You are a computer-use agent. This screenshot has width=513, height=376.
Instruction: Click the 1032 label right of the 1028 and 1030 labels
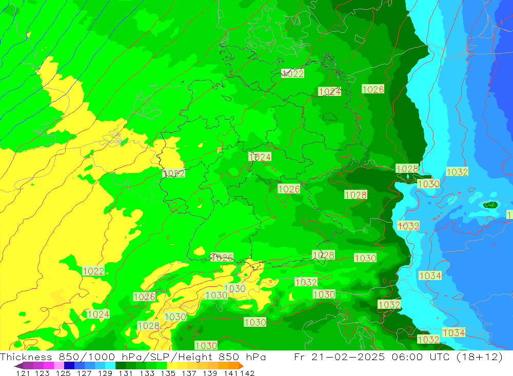457,172
